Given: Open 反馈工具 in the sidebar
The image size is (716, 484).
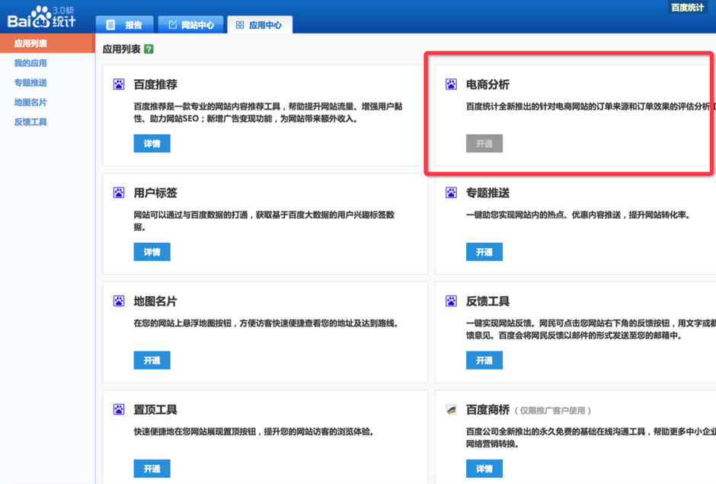Looking at the screenshot, I should 30,122.
